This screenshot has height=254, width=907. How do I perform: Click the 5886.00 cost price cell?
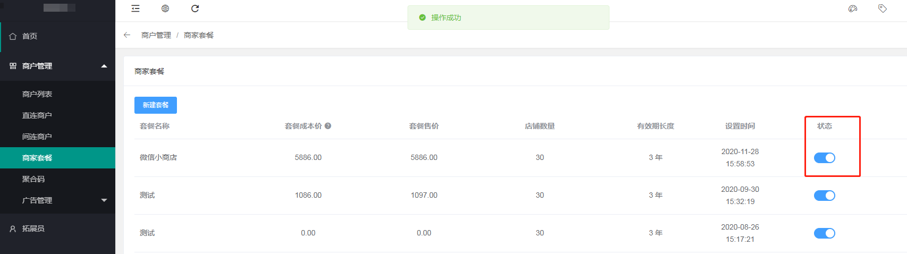pyautogui.click(x=308, y=157)
